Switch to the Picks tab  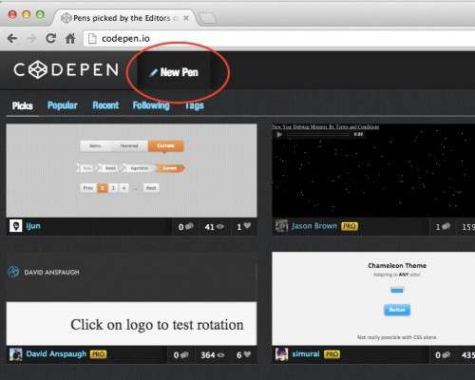point(23,105)
